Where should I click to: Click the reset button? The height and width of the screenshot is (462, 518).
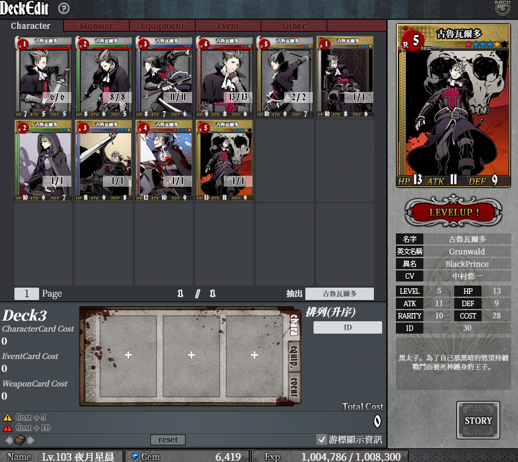(168, 440)
